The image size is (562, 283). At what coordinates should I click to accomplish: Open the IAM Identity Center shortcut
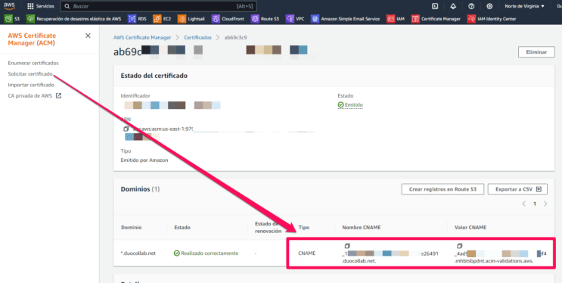[x=492, y=19]
